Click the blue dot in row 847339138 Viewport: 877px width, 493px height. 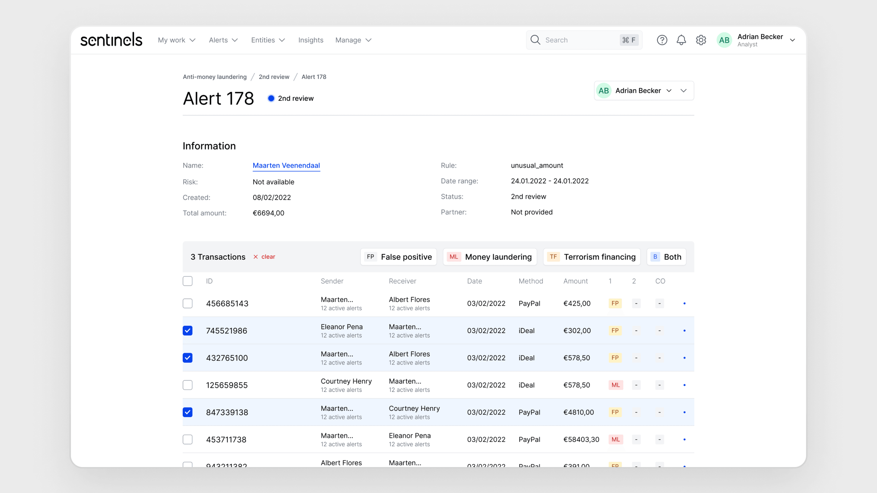(x=684, y=412)
